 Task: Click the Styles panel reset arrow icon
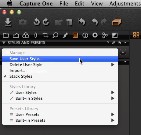119,43
